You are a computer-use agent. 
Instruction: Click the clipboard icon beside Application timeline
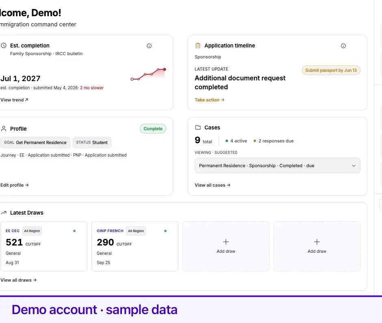coord(198,45)
